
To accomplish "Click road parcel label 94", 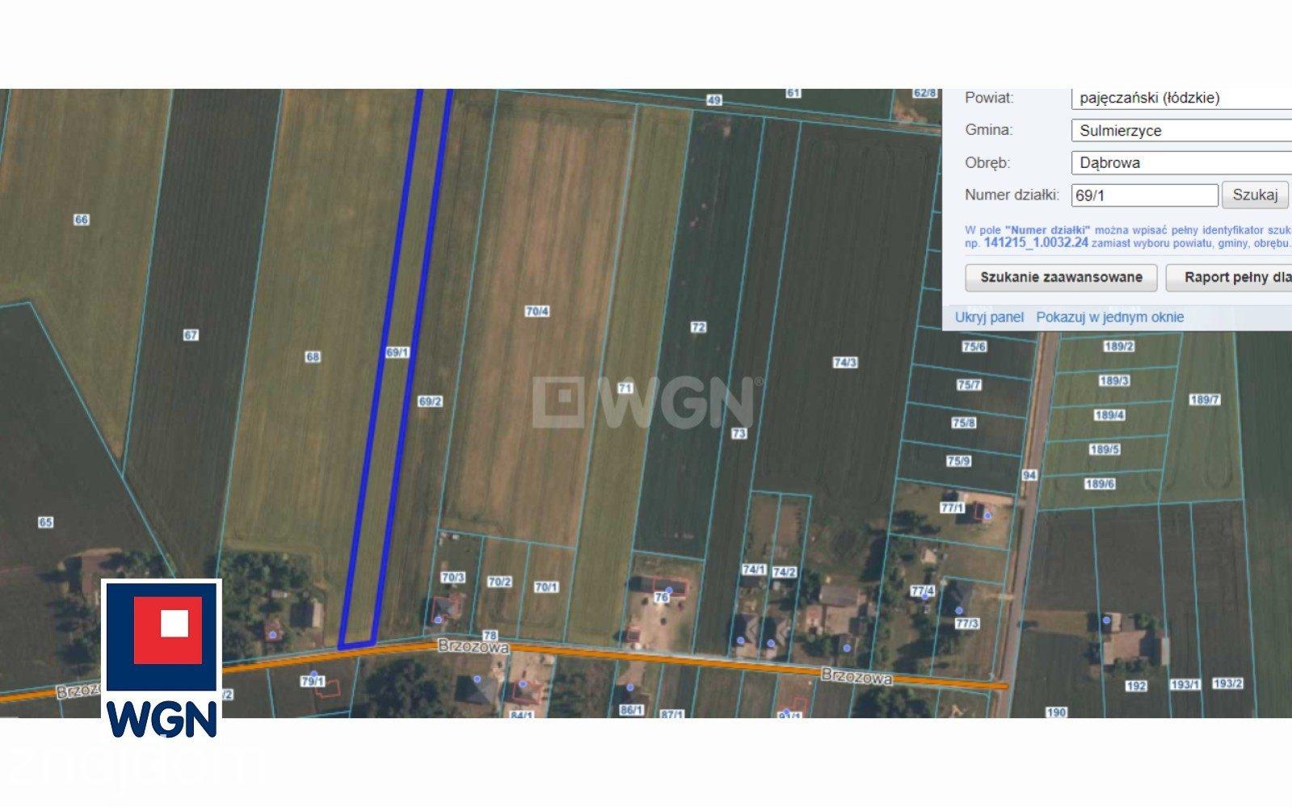I will (x=1029, y=475).
